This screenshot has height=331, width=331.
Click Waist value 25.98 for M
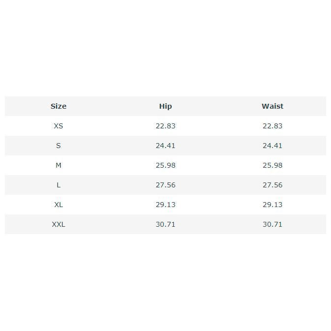[272, 165]
